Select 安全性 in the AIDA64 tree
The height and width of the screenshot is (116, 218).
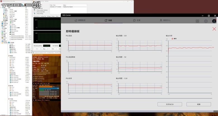point(4,38)
